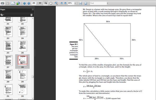The height and width of the screenshot is (100, 156).
Task: Go to next page with down arrow
Action: [x=29, y=3]
